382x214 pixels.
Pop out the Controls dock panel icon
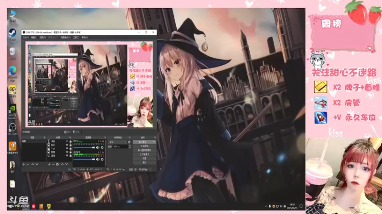pos(155,137)
